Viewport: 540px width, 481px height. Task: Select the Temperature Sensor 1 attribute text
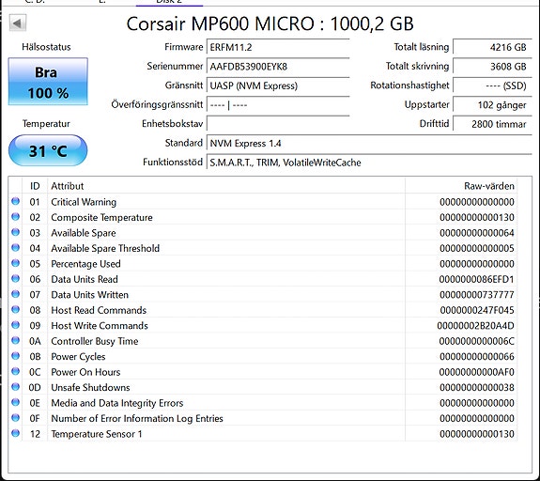(x=97, y=434)
